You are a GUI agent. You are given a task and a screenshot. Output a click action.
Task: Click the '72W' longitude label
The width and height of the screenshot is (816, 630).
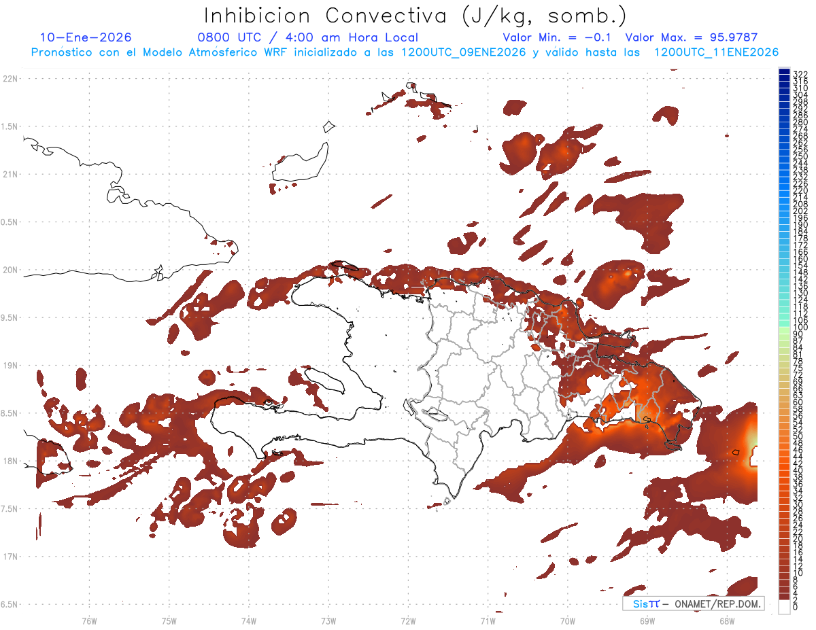(x=408, y=620)
